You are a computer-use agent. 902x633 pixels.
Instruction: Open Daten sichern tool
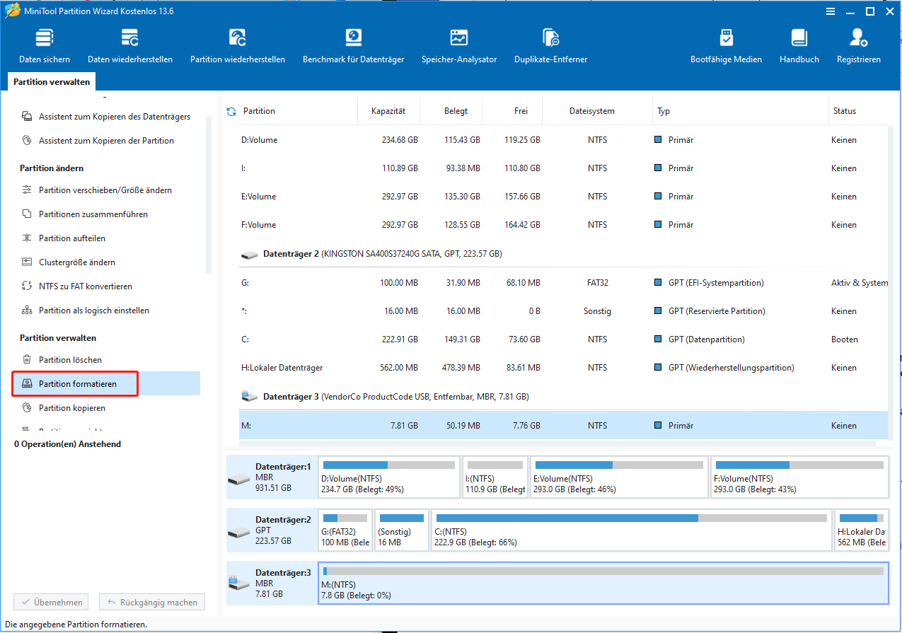pyautogui.click(x=45, y=47)
